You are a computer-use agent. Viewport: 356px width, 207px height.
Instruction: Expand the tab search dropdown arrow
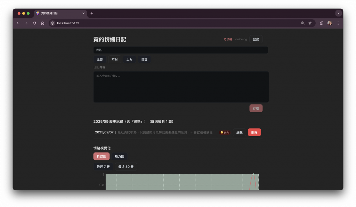[x=338, y=13]
